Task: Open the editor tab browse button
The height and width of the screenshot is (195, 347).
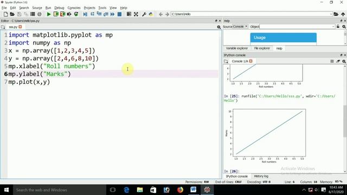Action: click(3, 27)
